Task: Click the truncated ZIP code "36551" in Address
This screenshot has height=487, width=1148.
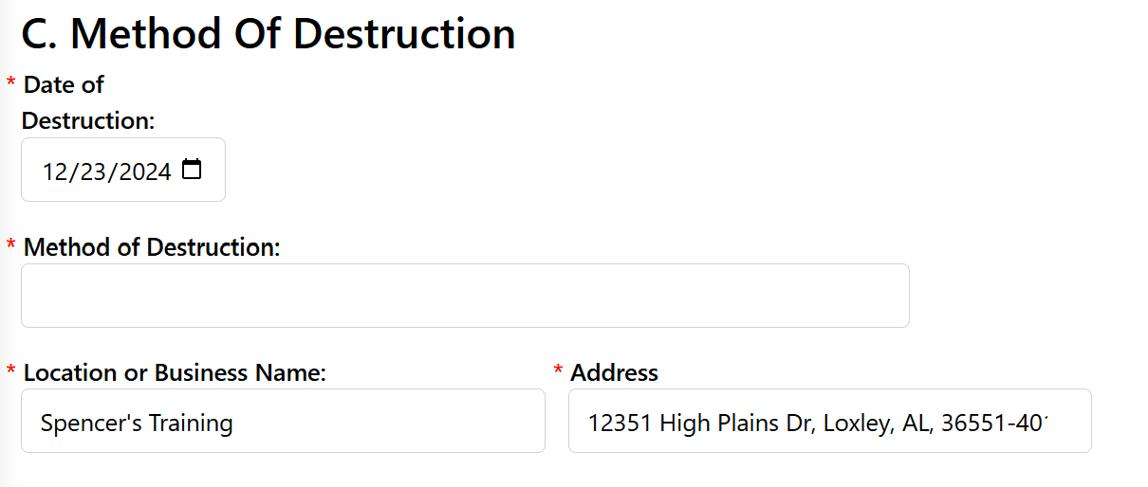Action: (976, 423)
